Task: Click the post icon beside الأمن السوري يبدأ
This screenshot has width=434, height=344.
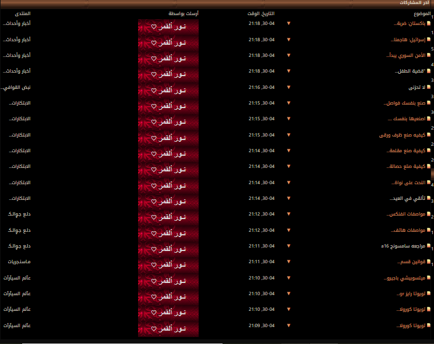Action: click(x=429, y=55)
